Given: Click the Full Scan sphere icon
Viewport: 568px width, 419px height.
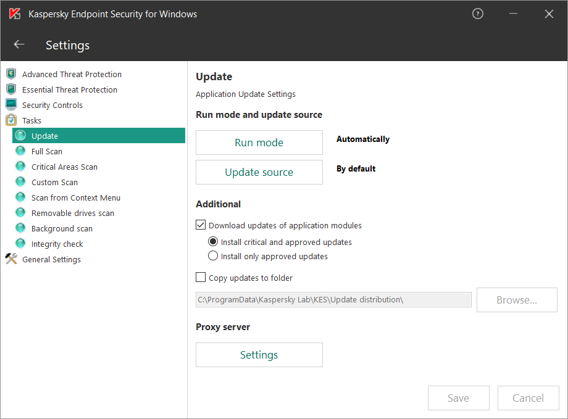Looking at the screenshot, I should (20, 151).
